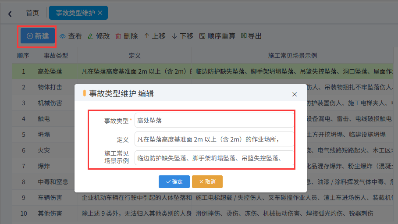
Task: Click the row number 1 cell
Action: [x=23, y=71]
